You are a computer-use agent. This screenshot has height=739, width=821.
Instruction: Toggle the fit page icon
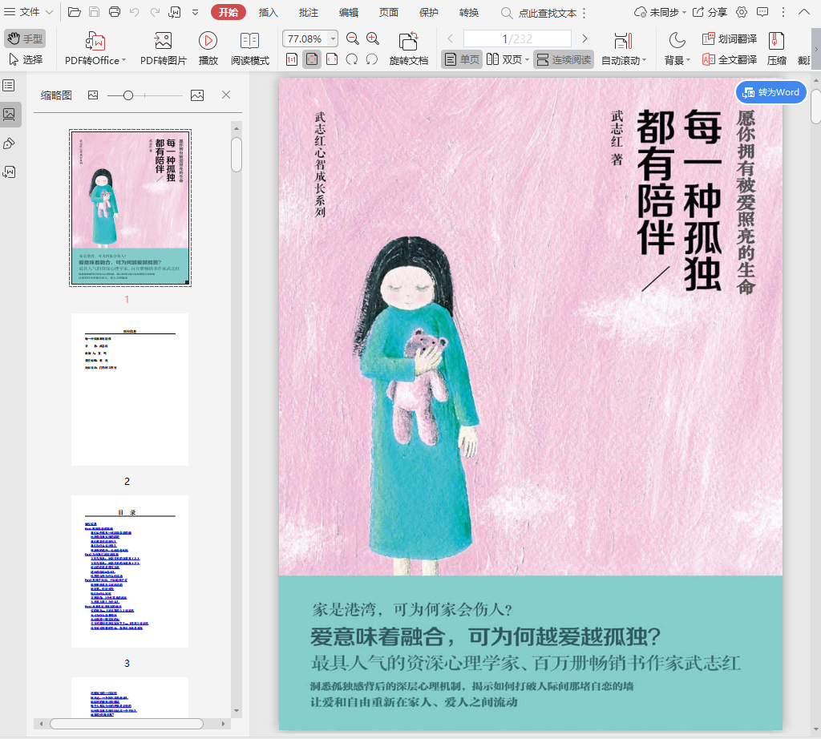[x=312, y=59]
